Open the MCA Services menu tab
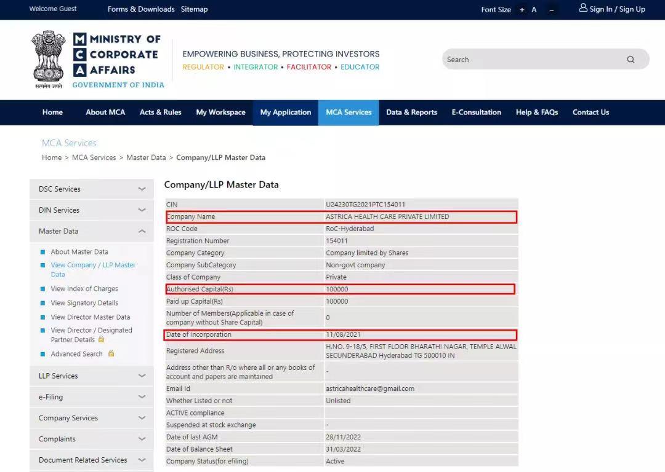Screen dimensions: 665x472 point(349,112)
